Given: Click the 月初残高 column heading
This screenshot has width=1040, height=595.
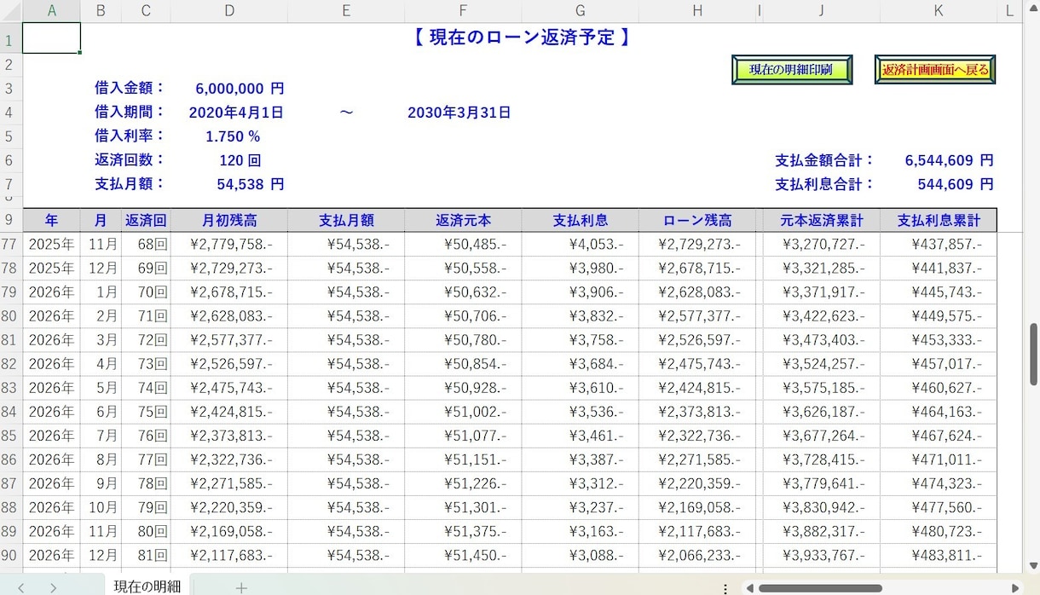Looking at the screenshot, I should [x=229, y=220].
